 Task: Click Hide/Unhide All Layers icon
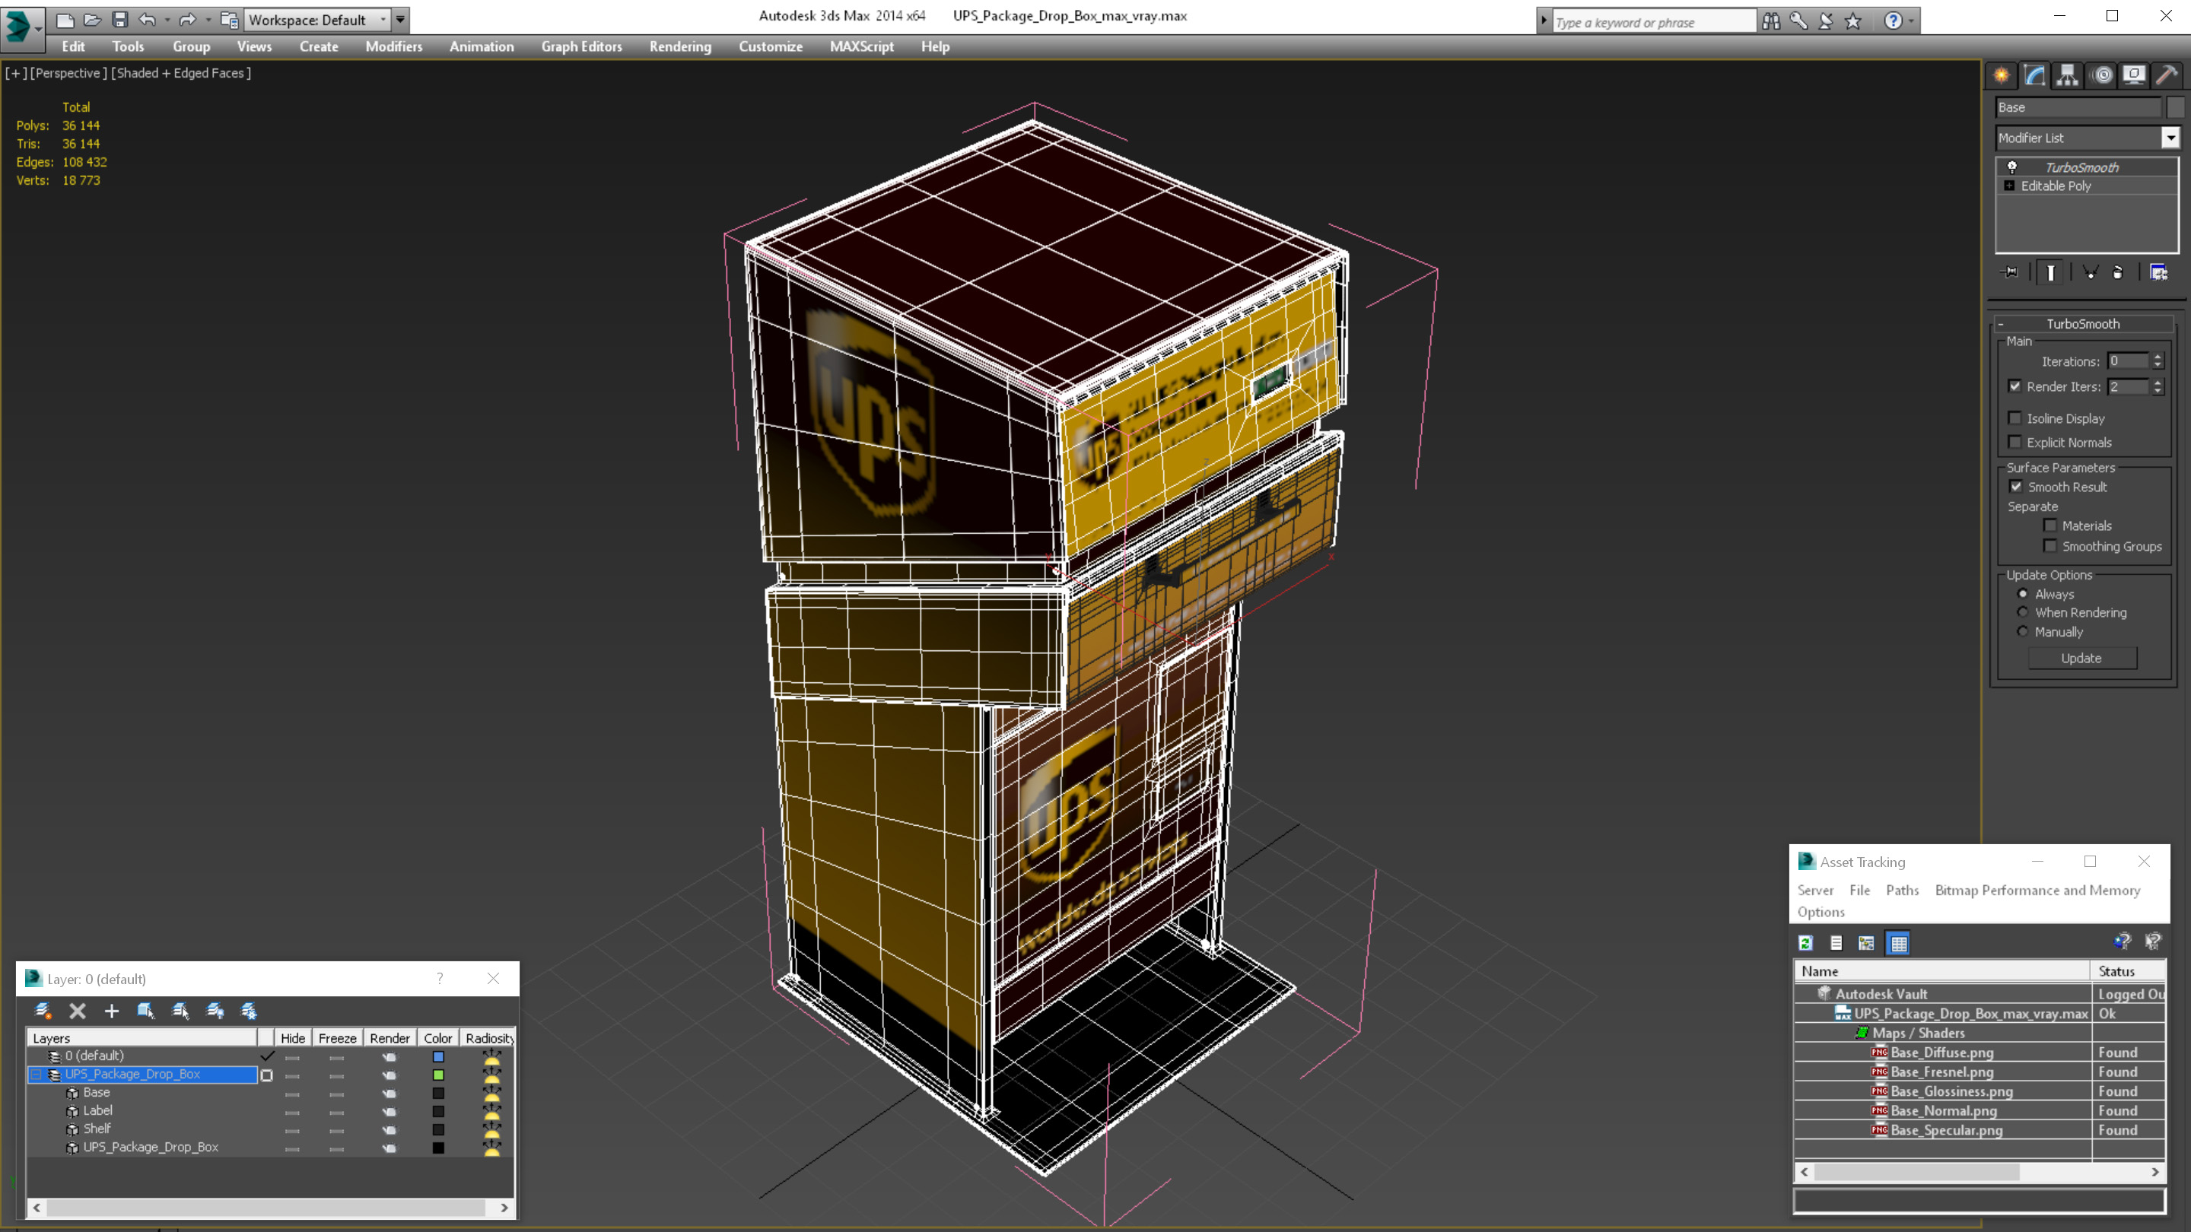click(x=215, y=1010)
